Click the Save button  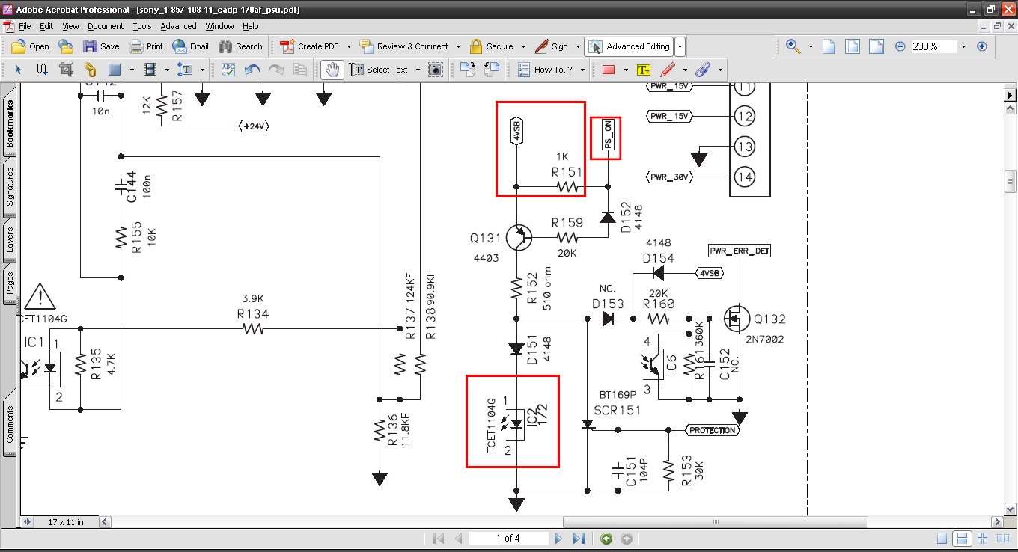click(101, 46)
